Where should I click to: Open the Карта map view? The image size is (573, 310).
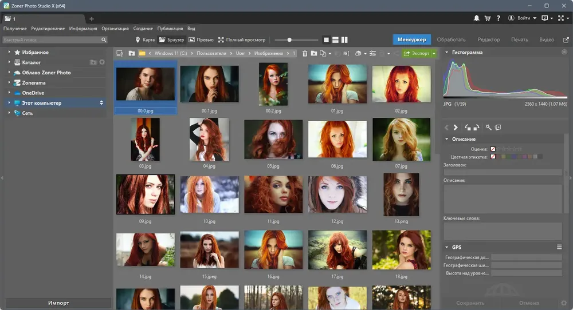click(145, 40)
